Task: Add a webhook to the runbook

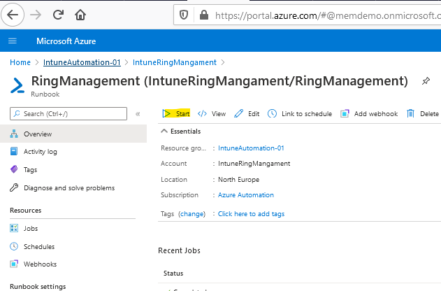Action: (x=369, y=114)
